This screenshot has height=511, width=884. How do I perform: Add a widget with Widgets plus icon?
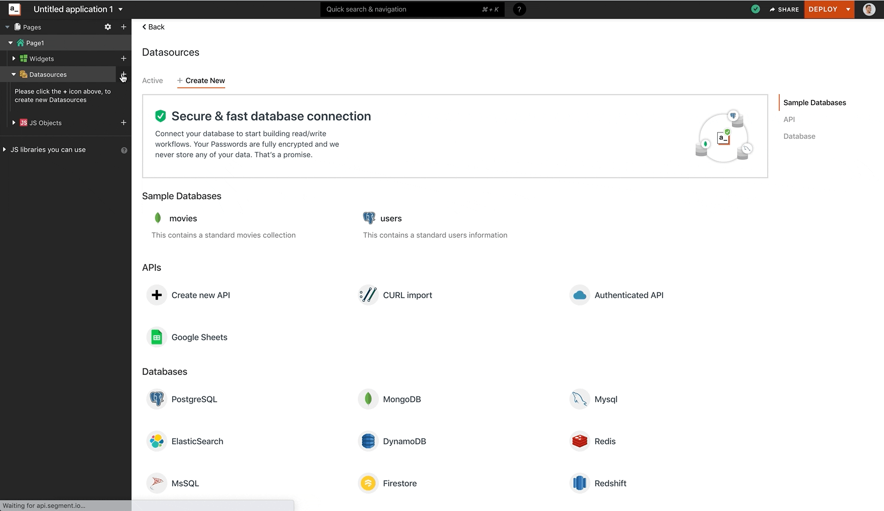(124, 58)
